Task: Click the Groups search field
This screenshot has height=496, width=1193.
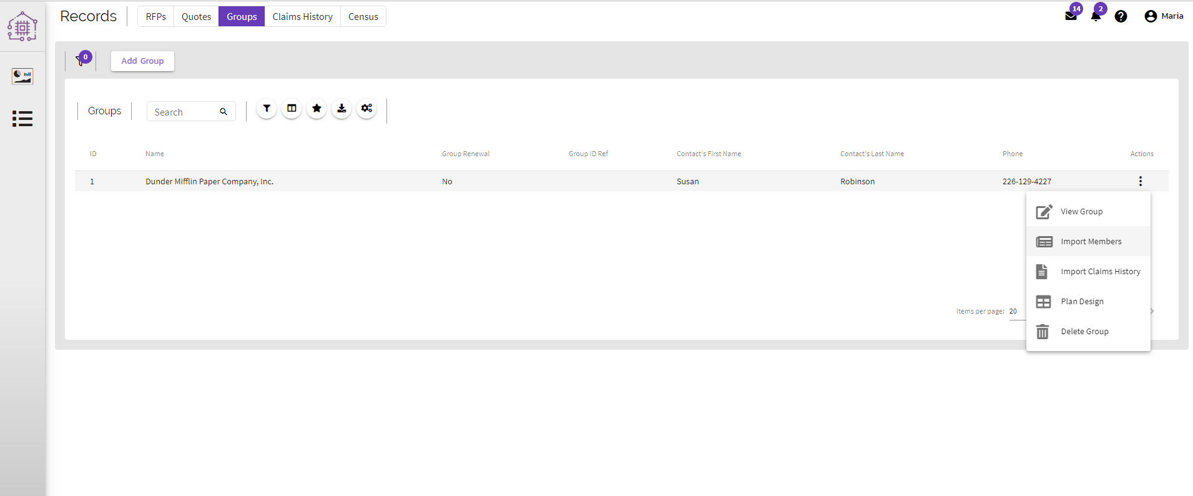Action: (x=184, y=112)
